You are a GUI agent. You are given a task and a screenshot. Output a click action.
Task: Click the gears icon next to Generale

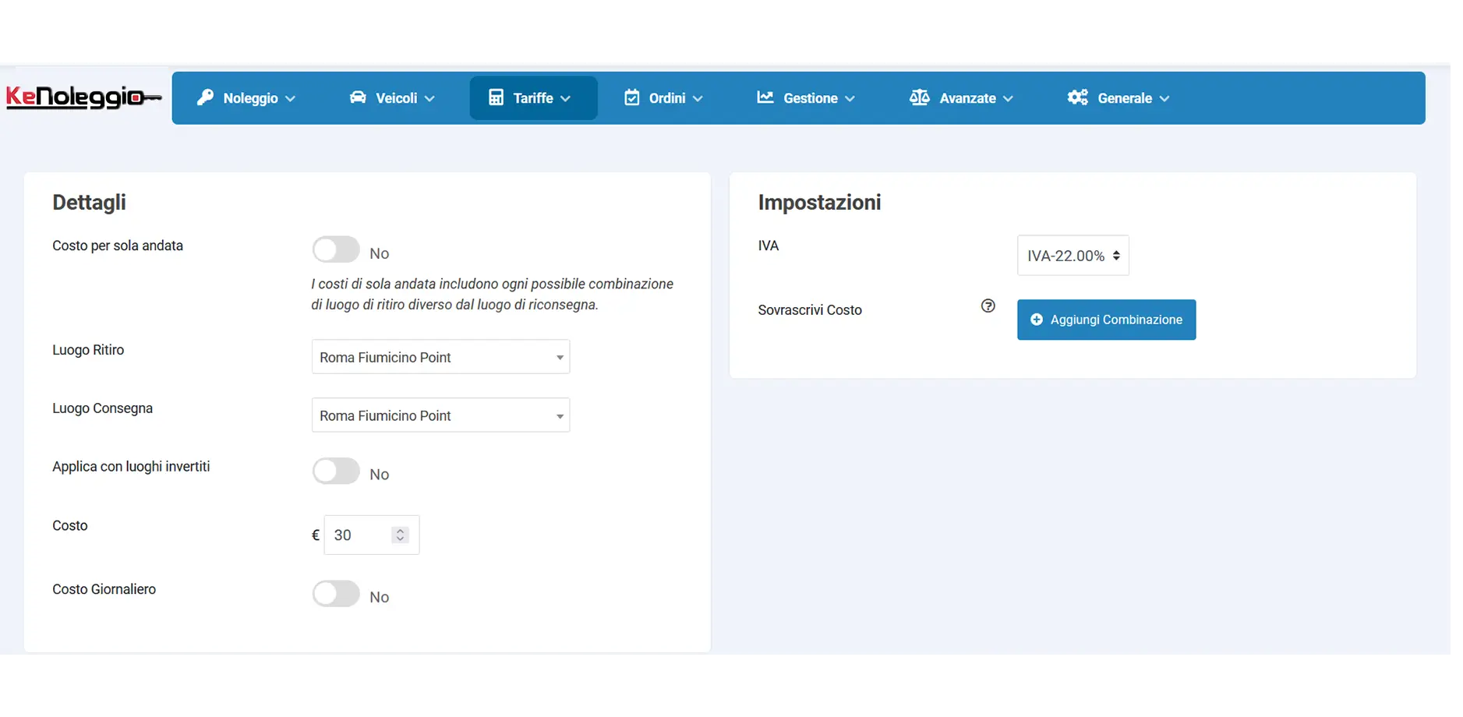[1078, 97]
